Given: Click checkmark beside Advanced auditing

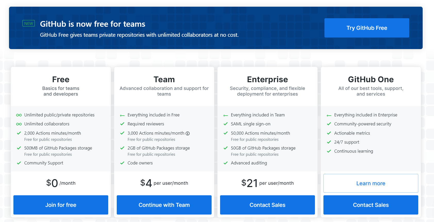Looking at the screenshot, I should point(226,163).
